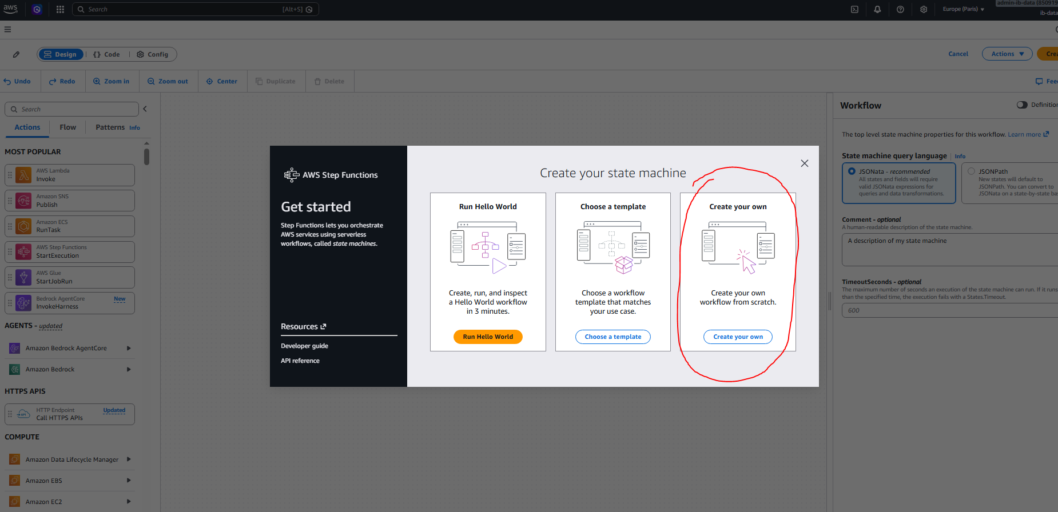
Task: Click the Amazon Bedrock service icon
Action: (15, 369)
